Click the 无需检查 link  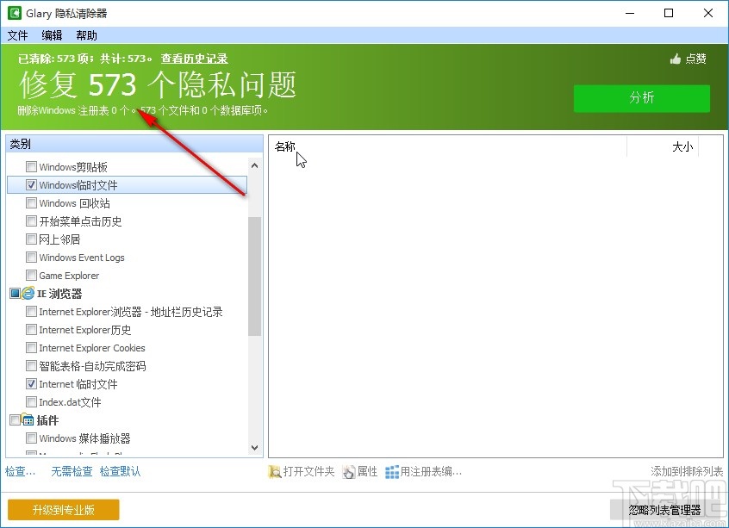[72, 472]
